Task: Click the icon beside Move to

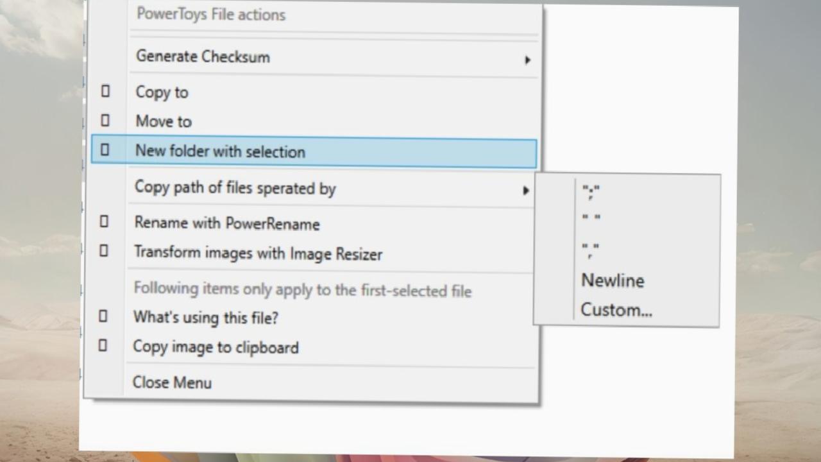Action: pos(105,121)
